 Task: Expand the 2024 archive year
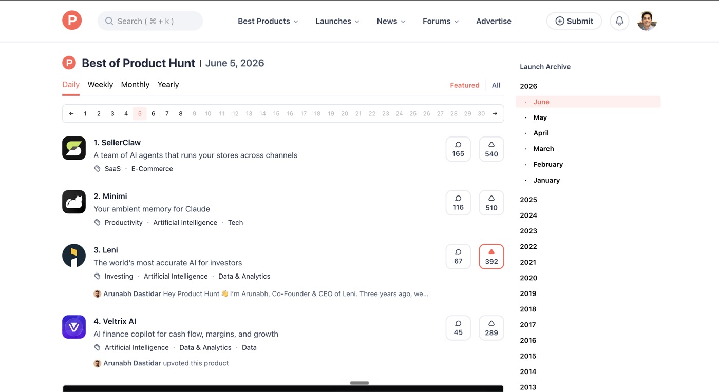coord(528,215)
